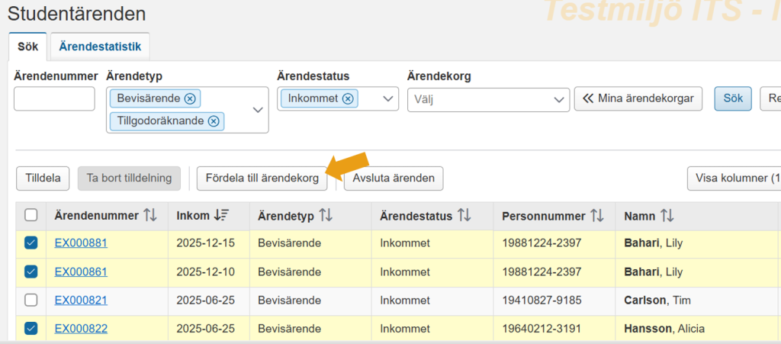Click personnummer 19640212-3191

click(x=542, y=329)
